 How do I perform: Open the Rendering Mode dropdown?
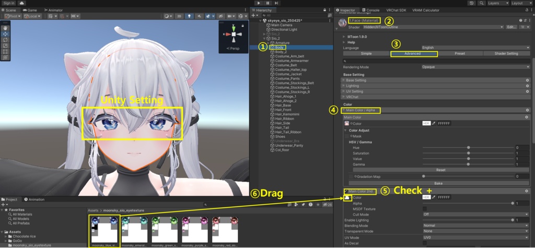tap(475, 67)
